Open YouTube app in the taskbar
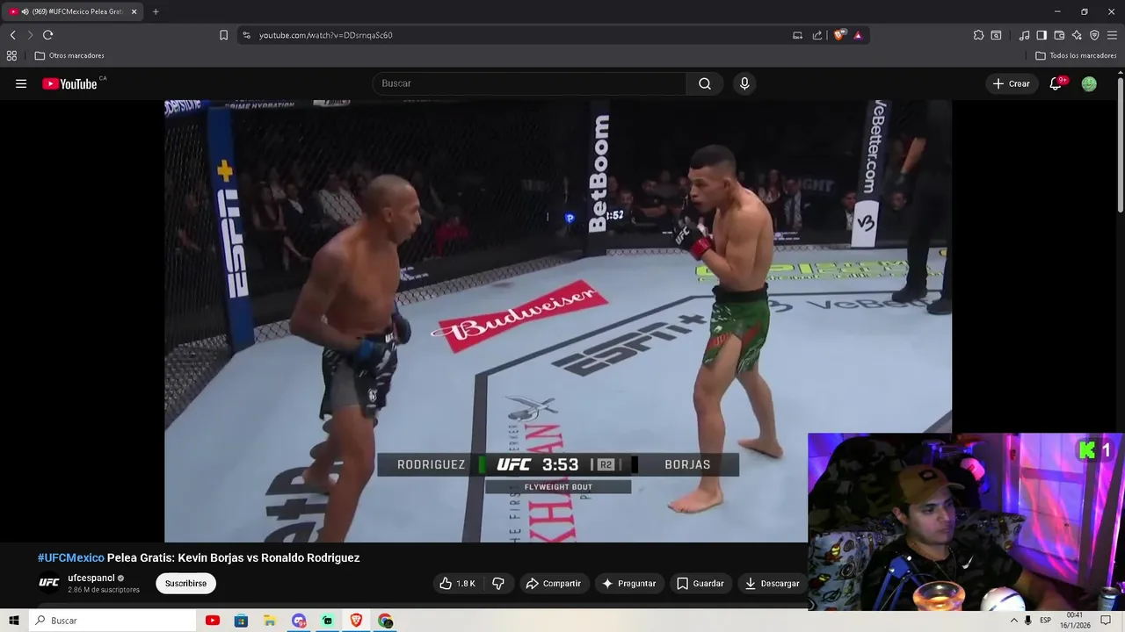This screenshot has width=1125, height=632. click(x=212, y=621)
